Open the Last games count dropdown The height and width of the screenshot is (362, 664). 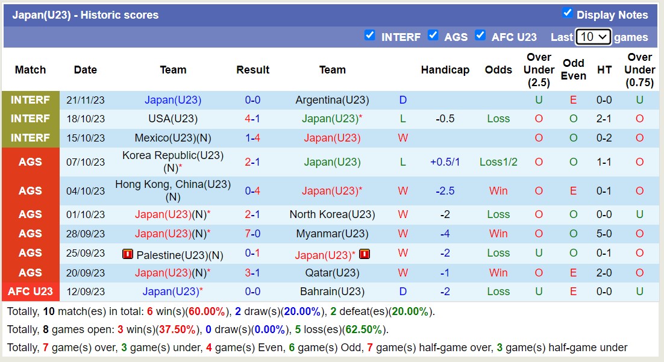click(x=593, y=37)
